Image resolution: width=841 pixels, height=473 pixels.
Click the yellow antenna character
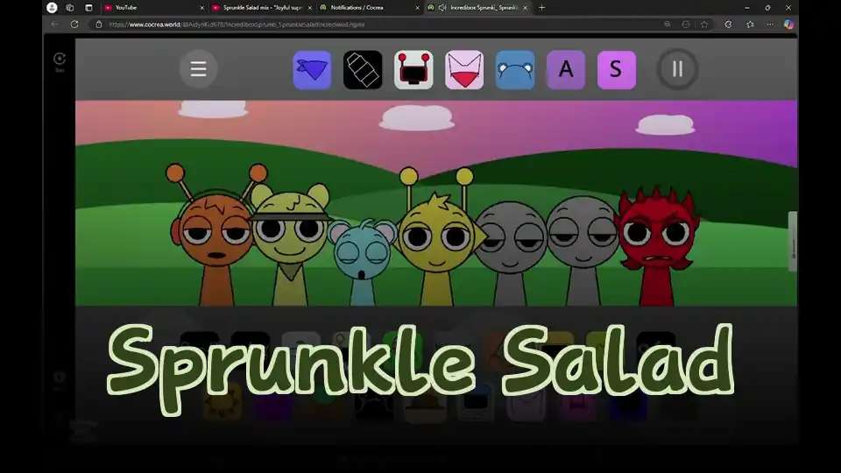tap(437, 238)
